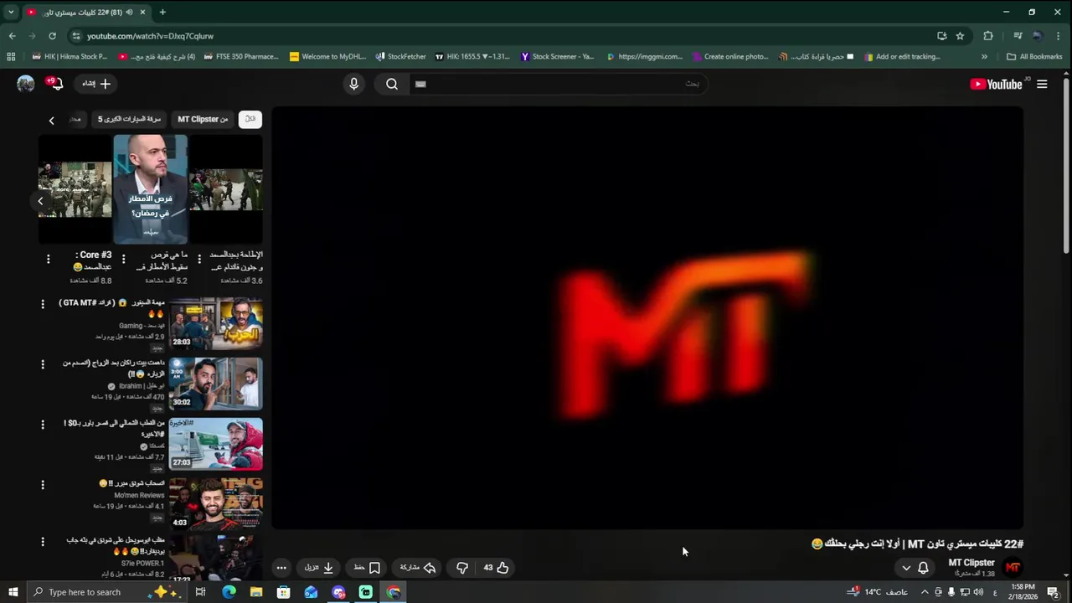Open options for the 27:03 airplane video

click(x=43, y=425)
